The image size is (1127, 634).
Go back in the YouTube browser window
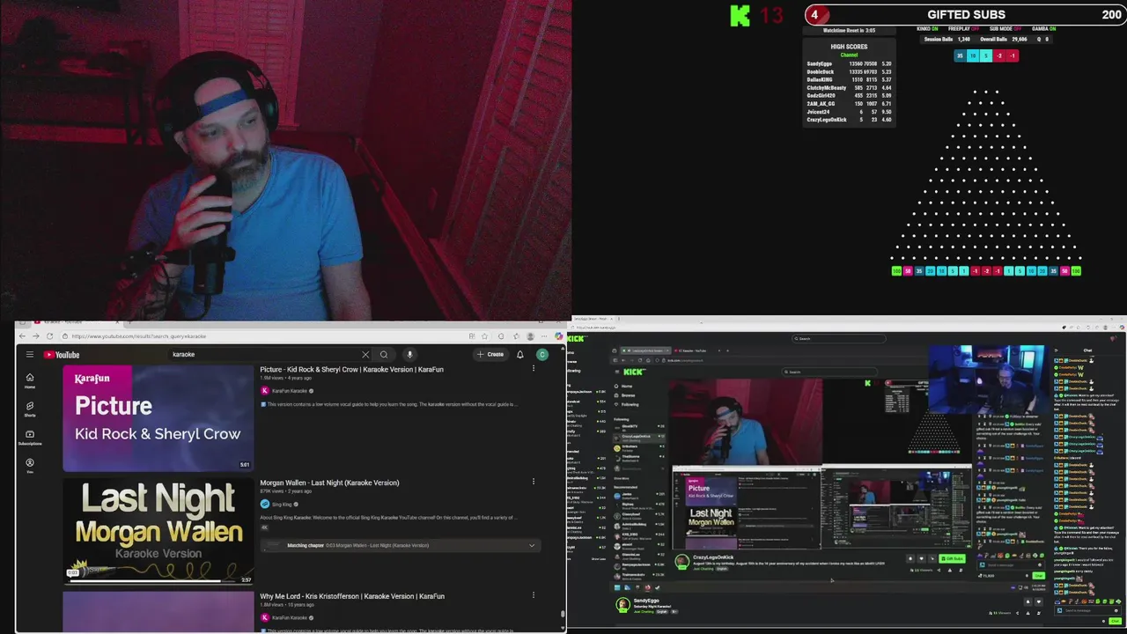[x=23, y=336]
